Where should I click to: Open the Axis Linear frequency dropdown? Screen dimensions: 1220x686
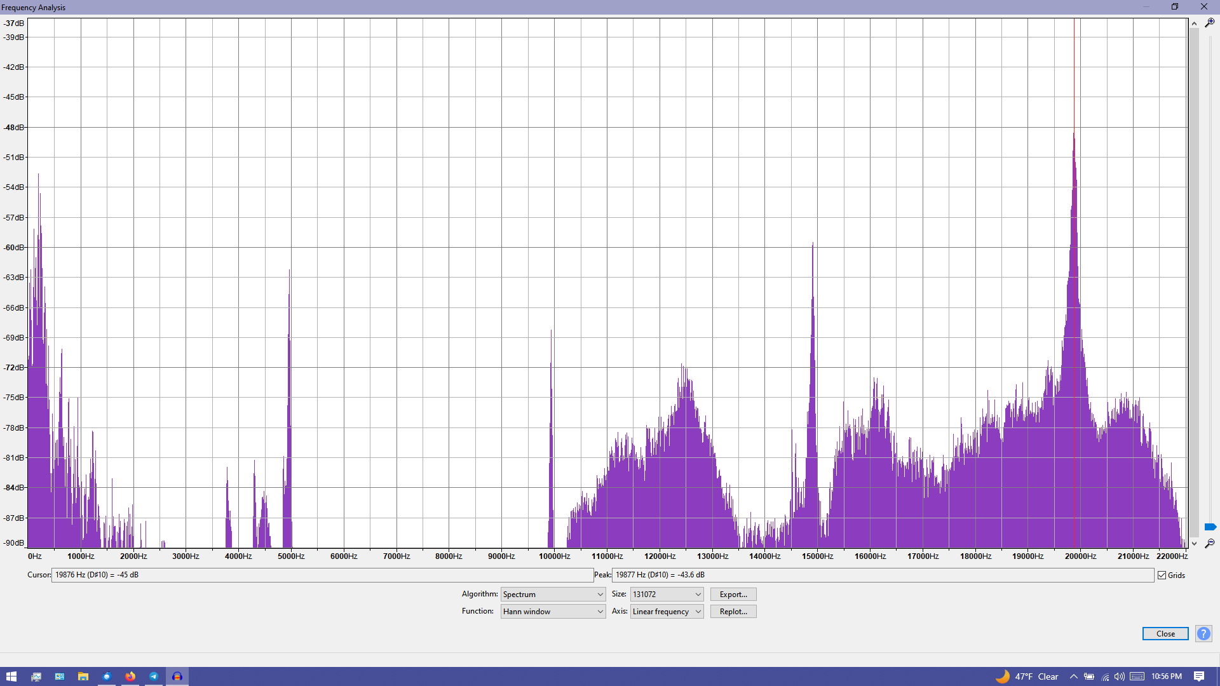click(667, 612)
